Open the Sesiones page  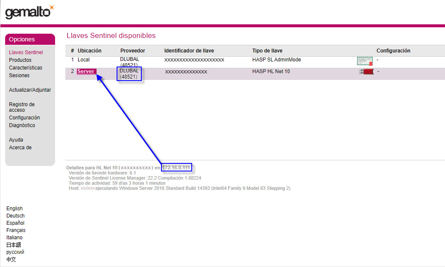pos(19,75)
